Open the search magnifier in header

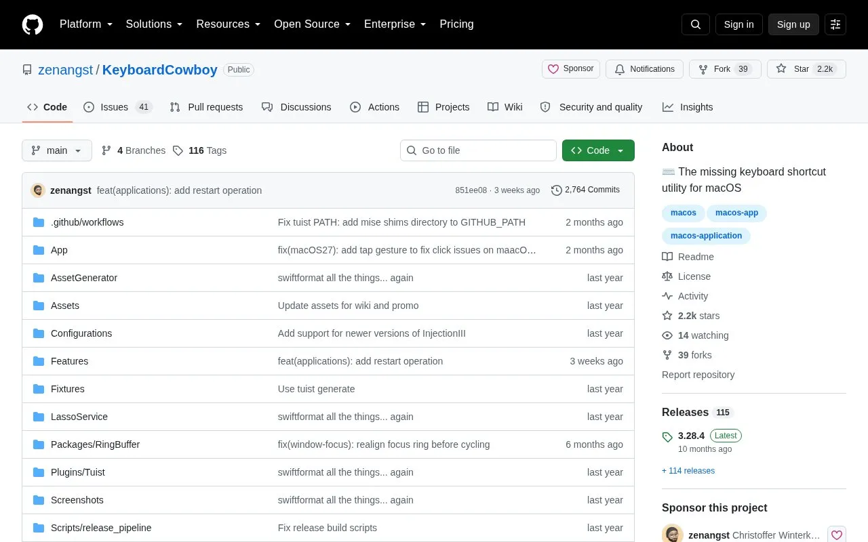point(696,24)
